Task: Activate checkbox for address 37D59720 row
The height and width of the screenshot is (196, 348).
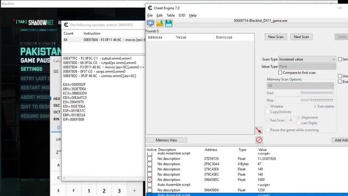Action: [x=150, y=158]
